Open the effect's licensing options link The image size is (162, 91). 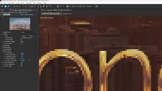coord(29,15)
